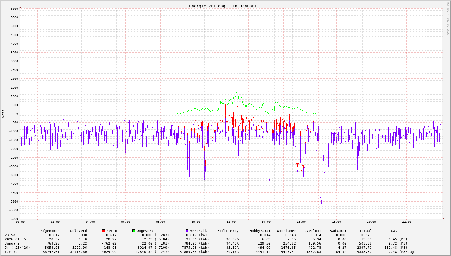The width and height of the screenshot is (451, 256).
Task: Click the Geleverd column header
Action: coord(78,231)
